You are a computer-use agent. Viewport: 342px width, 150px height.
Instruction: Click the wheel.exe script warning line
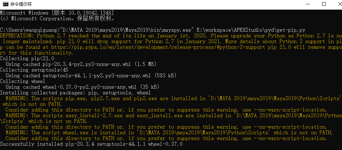pyautogui.click(x=169, y=133)
